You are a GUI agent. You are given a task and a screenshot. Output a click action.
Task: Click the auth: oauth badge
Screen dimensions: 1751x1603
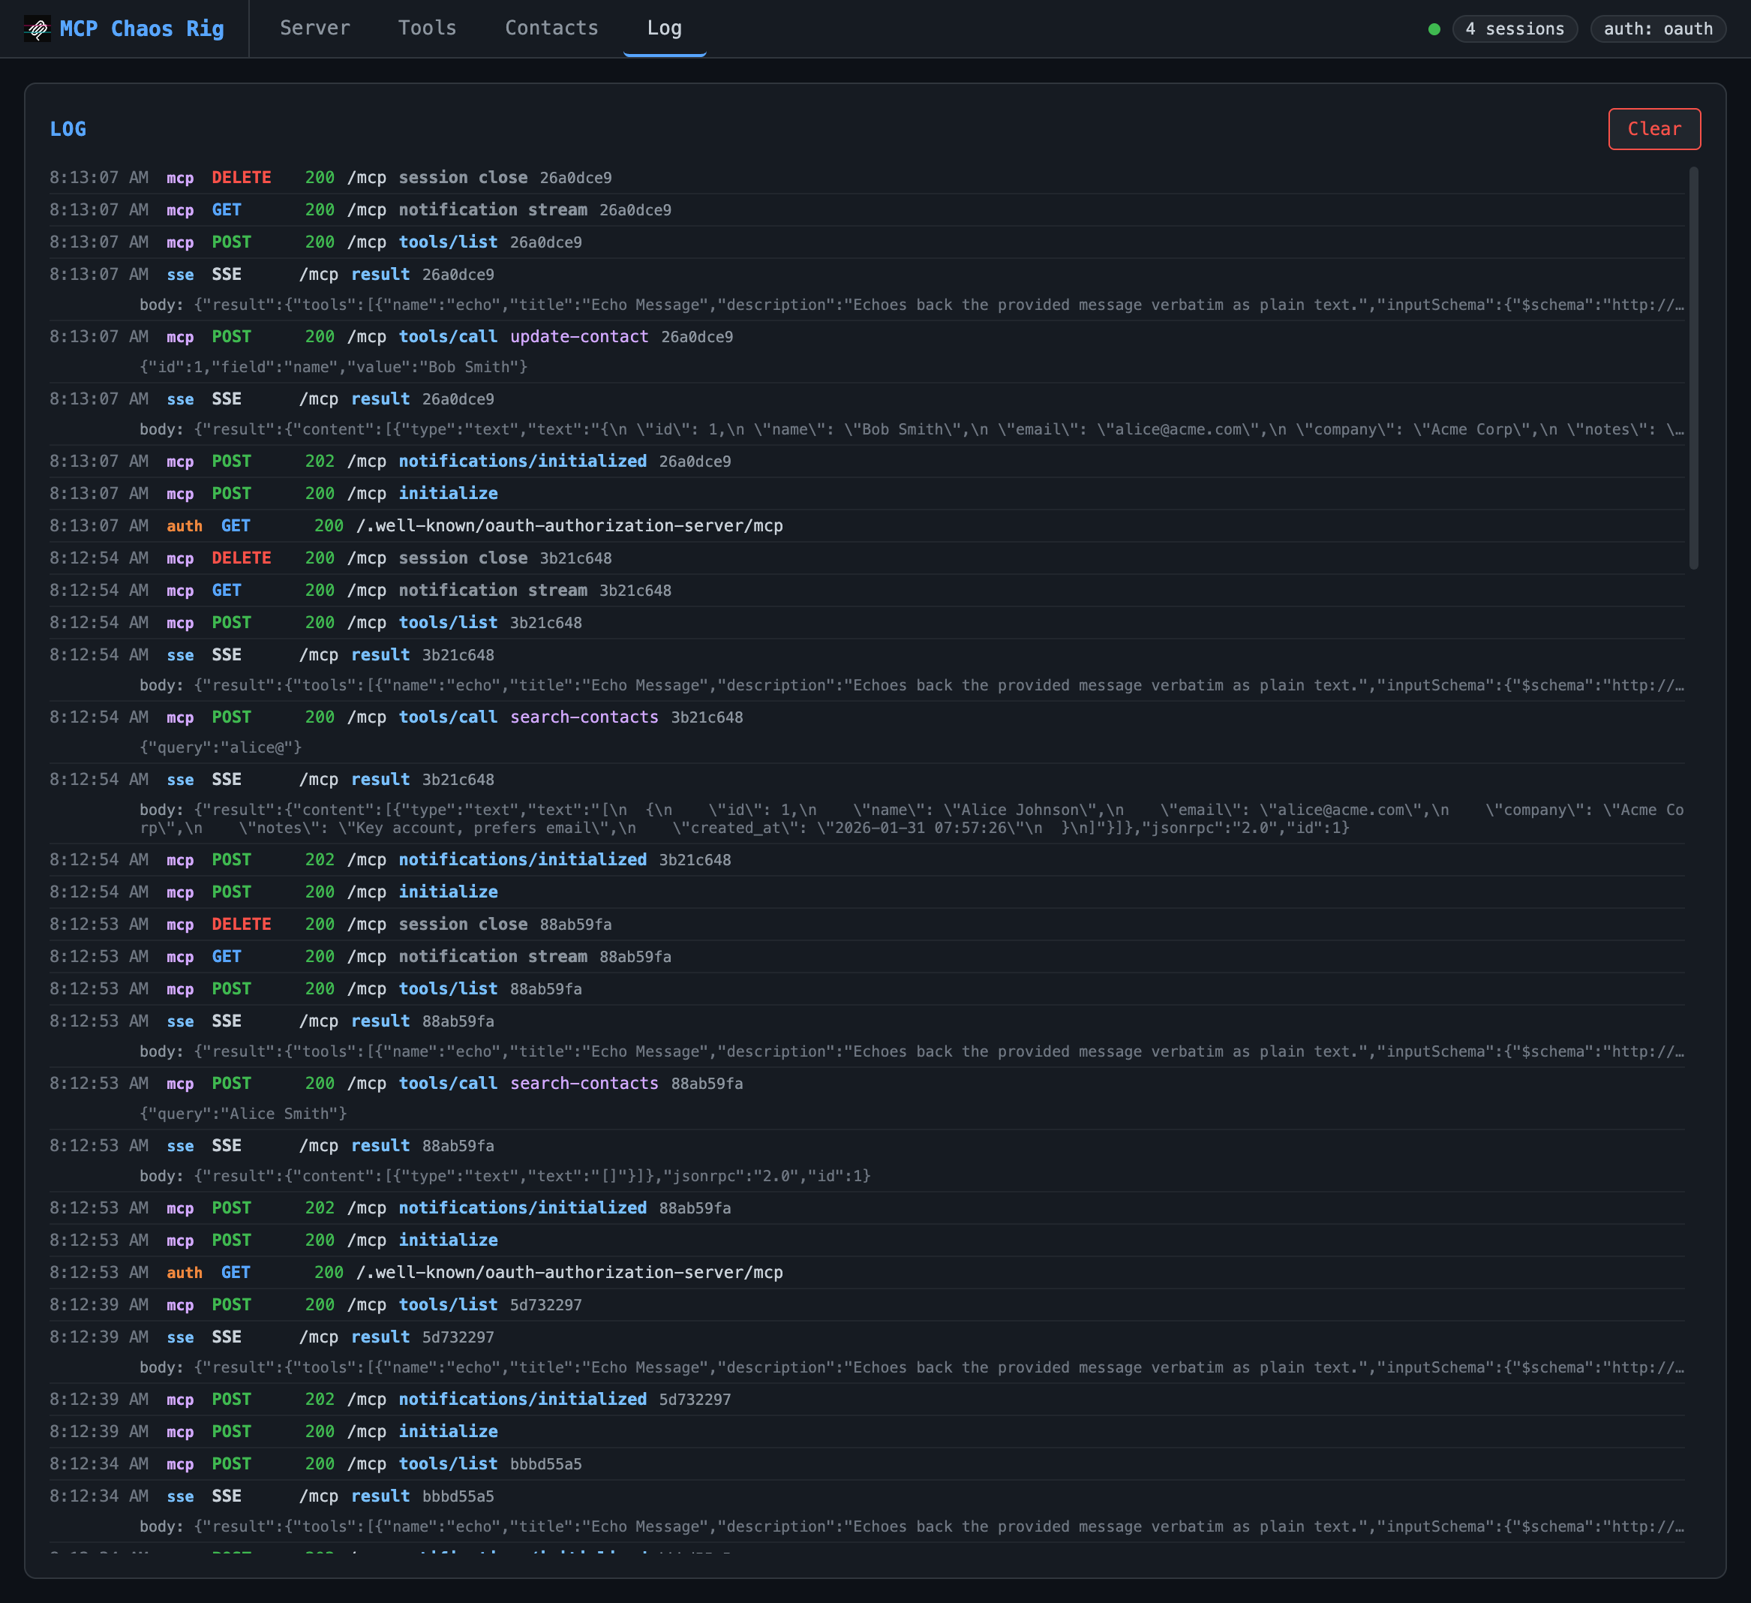coord(1657,29)
